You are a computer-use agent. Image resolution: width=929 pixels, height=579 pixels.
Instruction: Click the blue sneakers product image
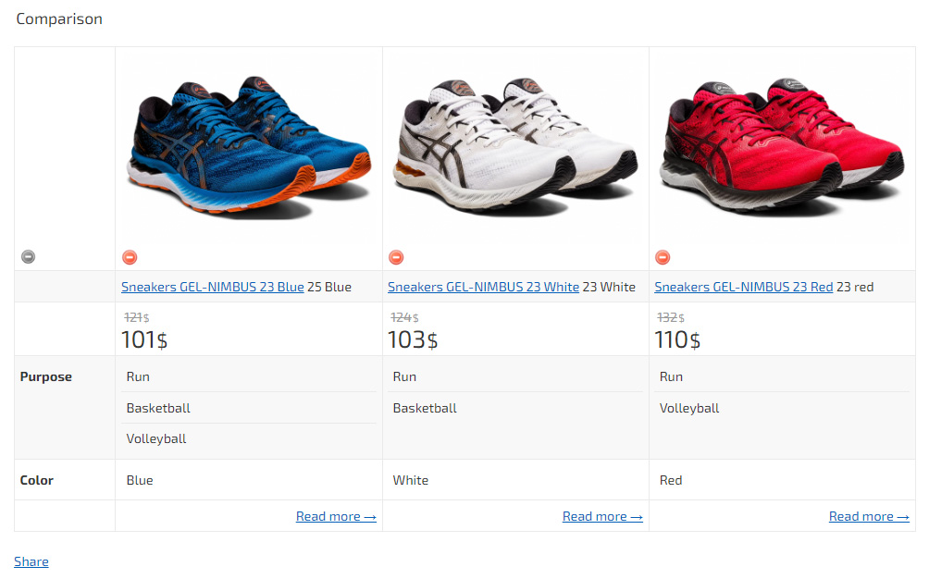coord(249,147)
